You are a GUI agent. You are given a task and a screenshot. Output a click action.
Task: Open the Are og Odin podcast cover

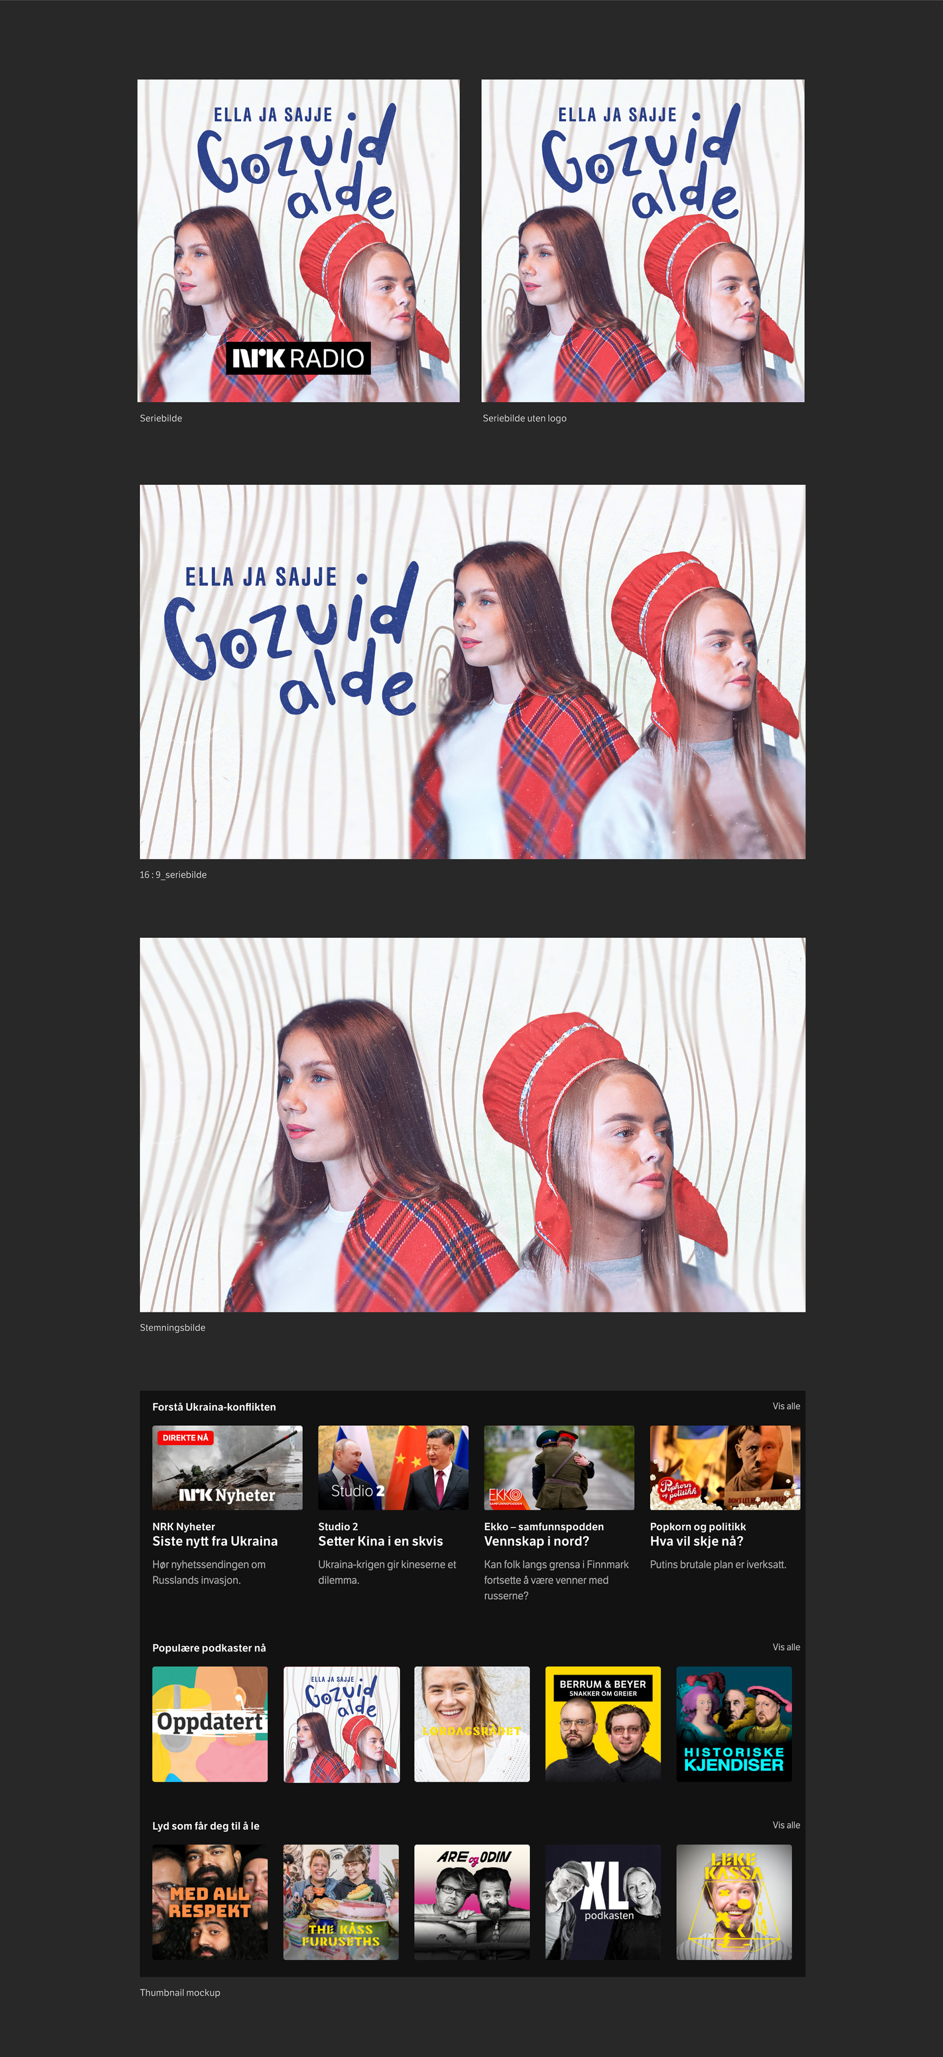point(472,1901)
